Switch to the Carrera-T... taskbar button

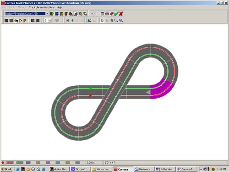[x=186, y=169]
